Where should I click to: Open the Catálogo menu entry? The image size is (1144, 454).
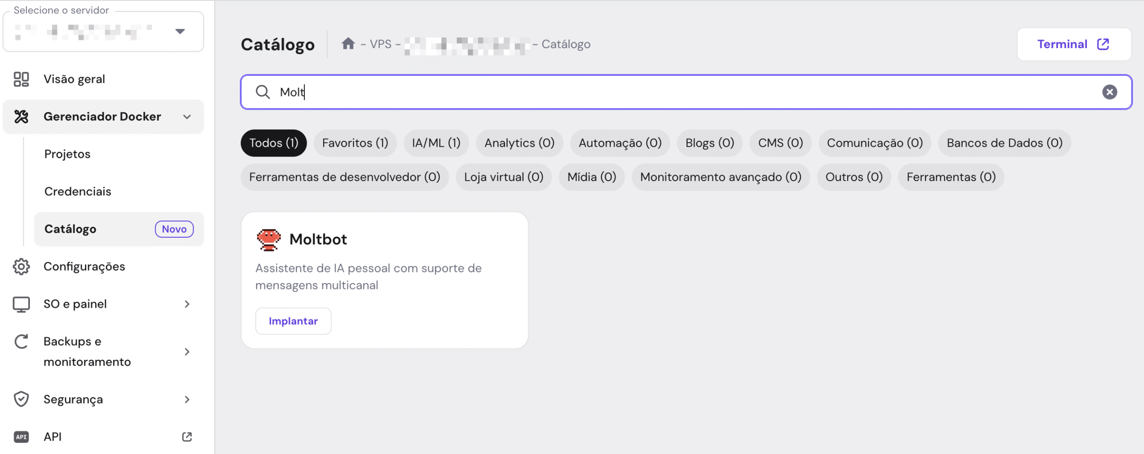pyautogui.click(x=70, y=229)
